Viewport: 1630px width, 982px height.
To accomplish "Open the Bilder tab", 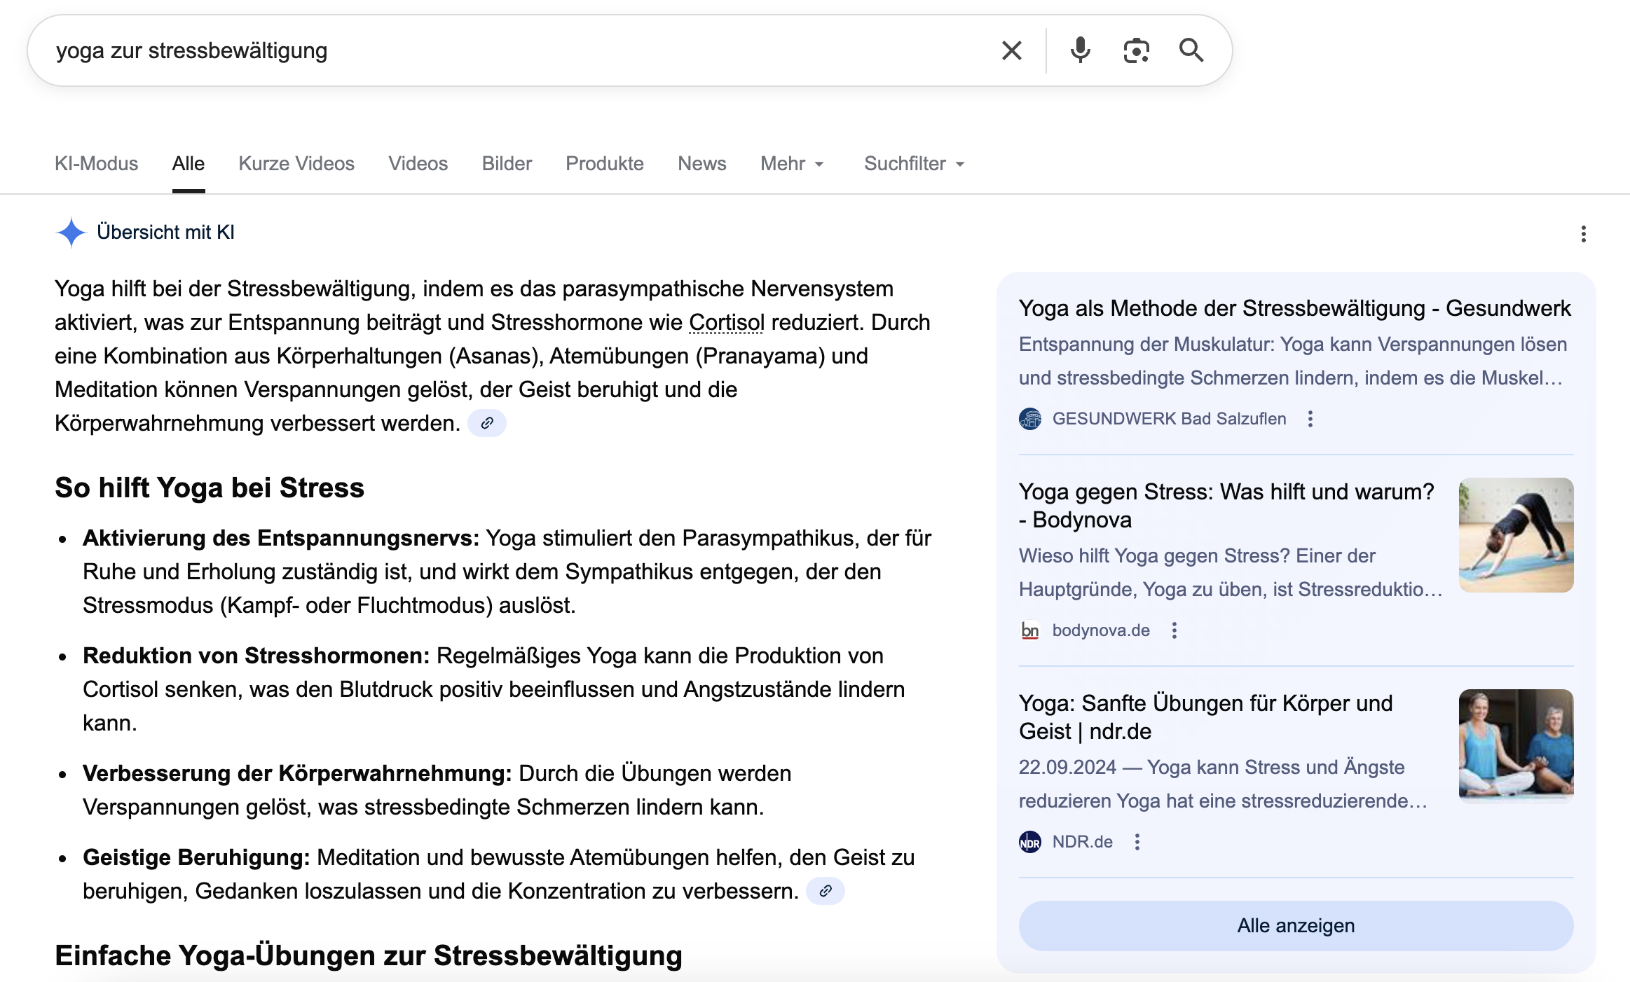I will pyautogui.click(x=507, y=164).
